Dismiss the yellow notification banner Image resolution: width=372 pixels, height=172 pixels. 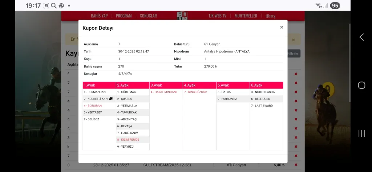coord(294,40)
